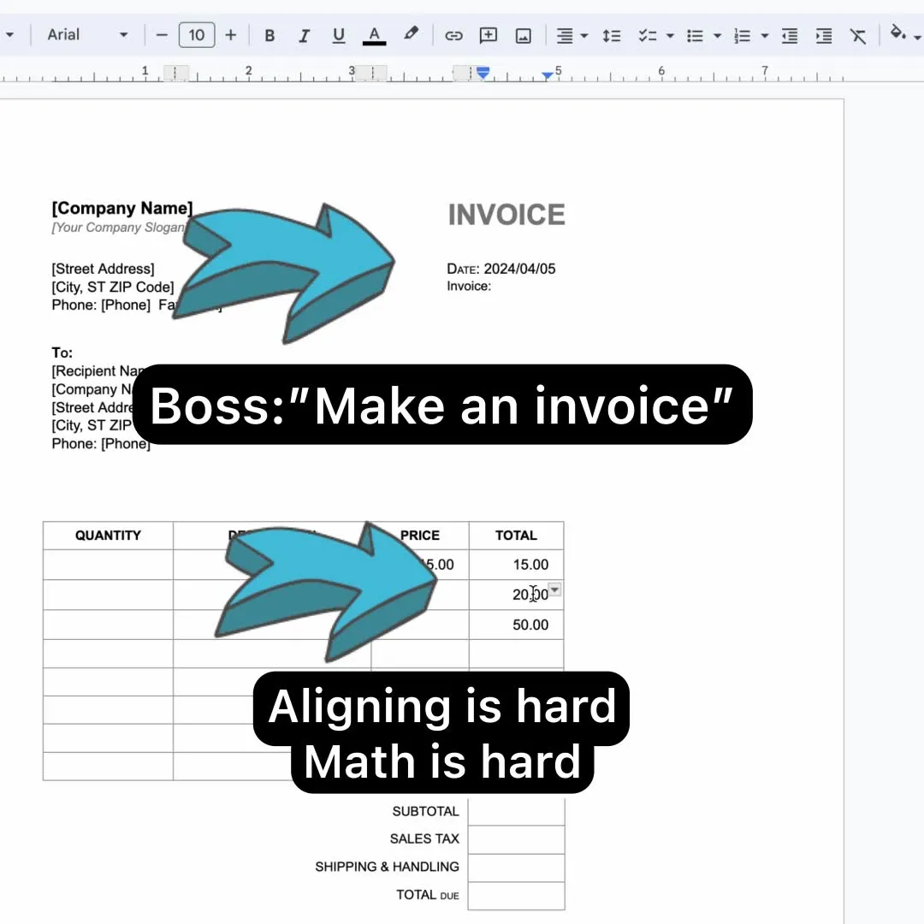924x924 pixels.
Task: Expand the numbered list options arrow
Action: (764, 36)
